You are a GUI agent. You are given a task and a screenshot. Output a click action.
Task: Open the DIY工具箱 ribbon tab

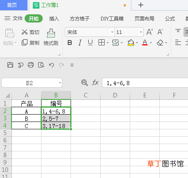112,19
